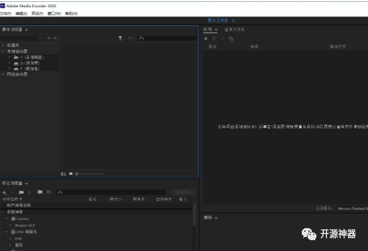
Task: Click the 备注 column header
Action: (183, 199)
